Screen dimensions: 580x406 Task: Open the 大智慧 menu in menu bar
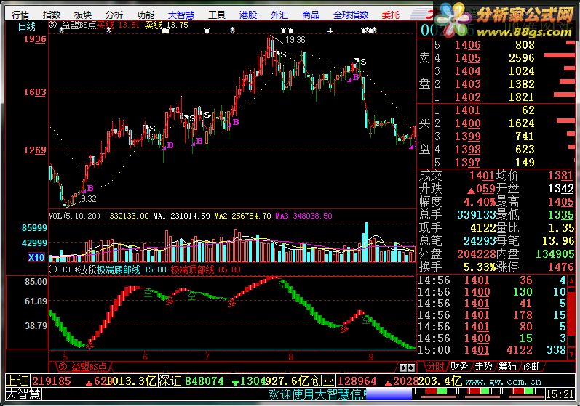[181, 15]
